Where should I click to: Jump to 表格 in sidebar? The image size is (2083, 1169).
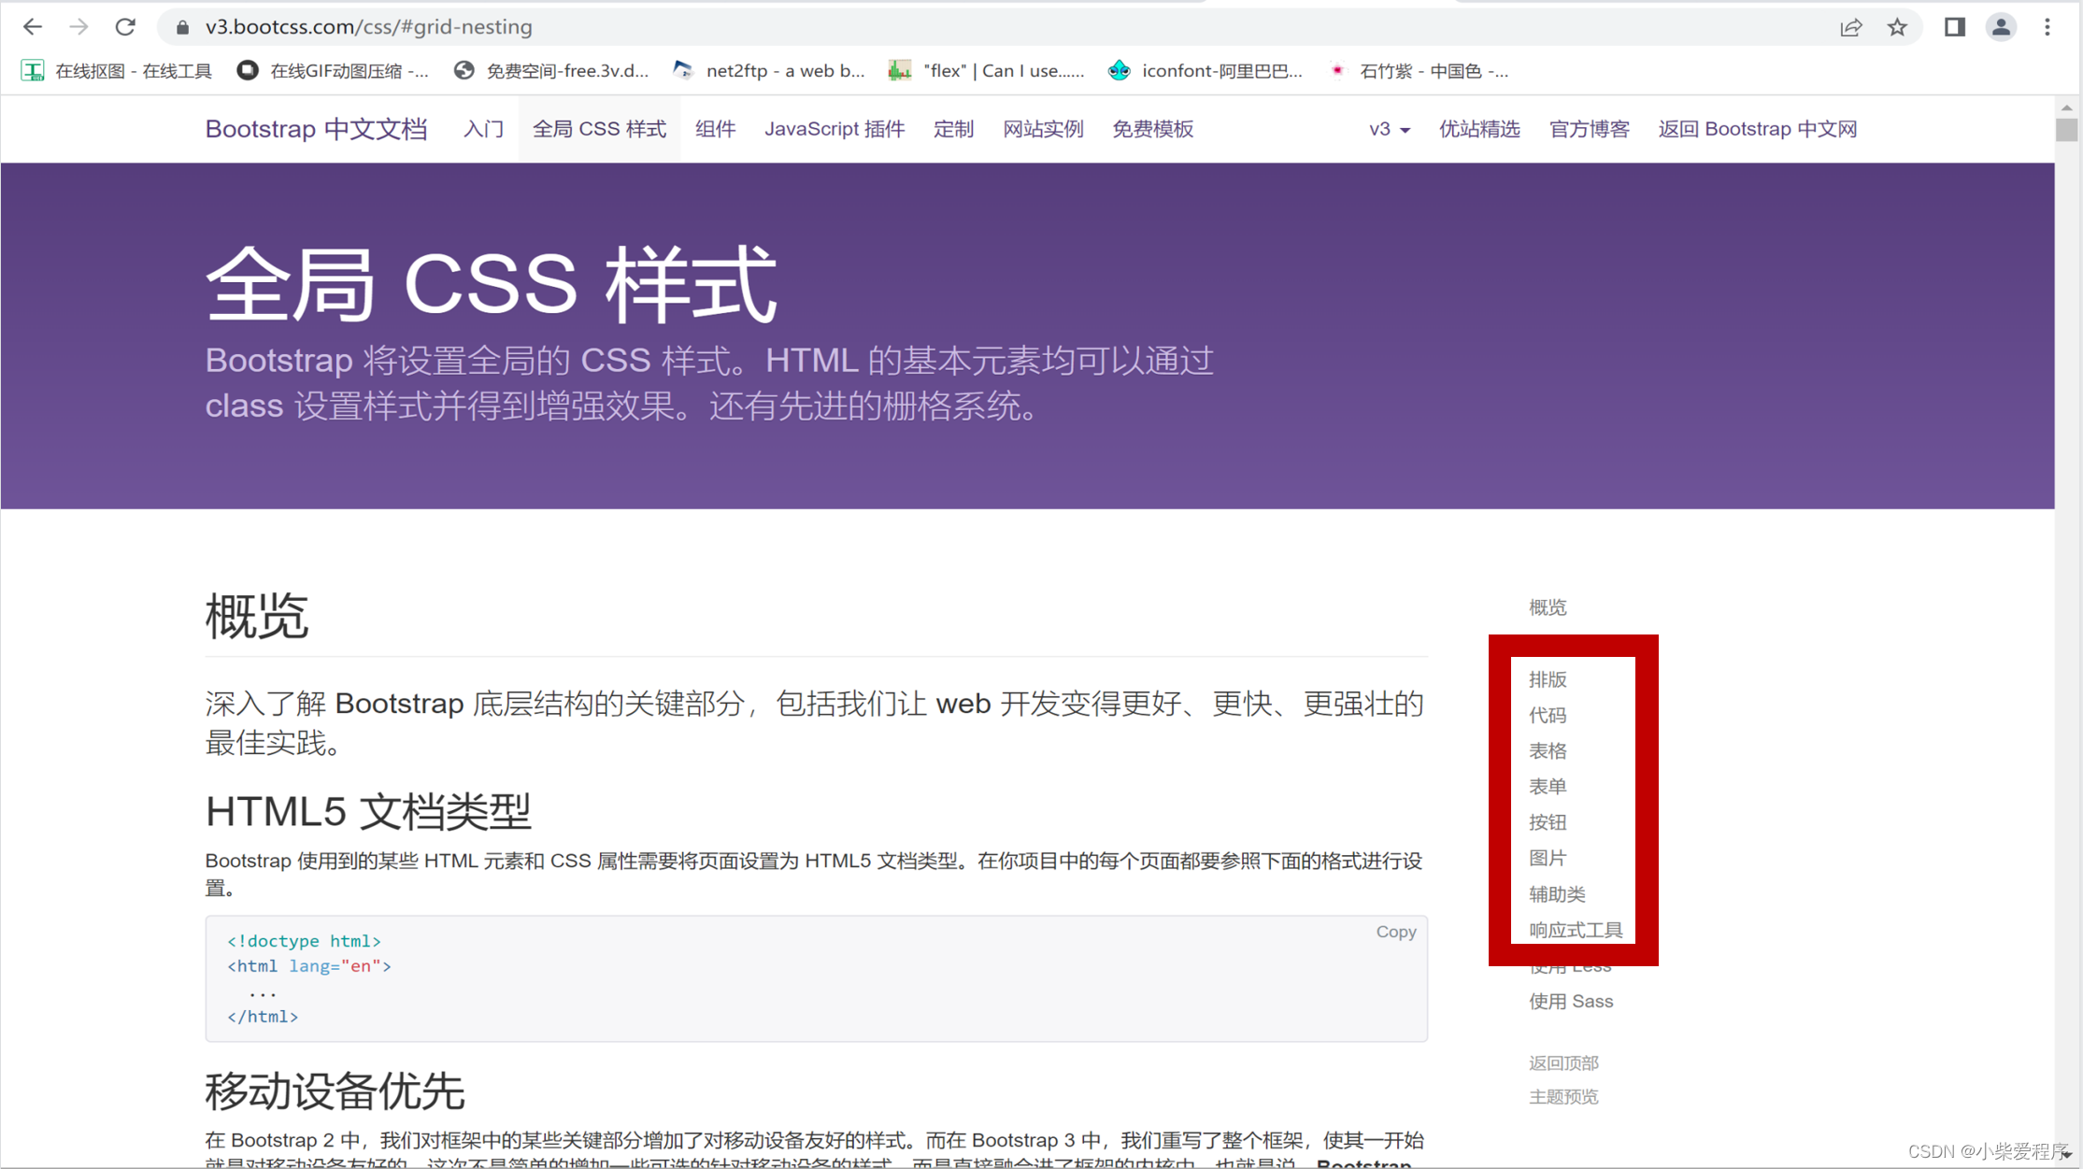[1548, 750]
